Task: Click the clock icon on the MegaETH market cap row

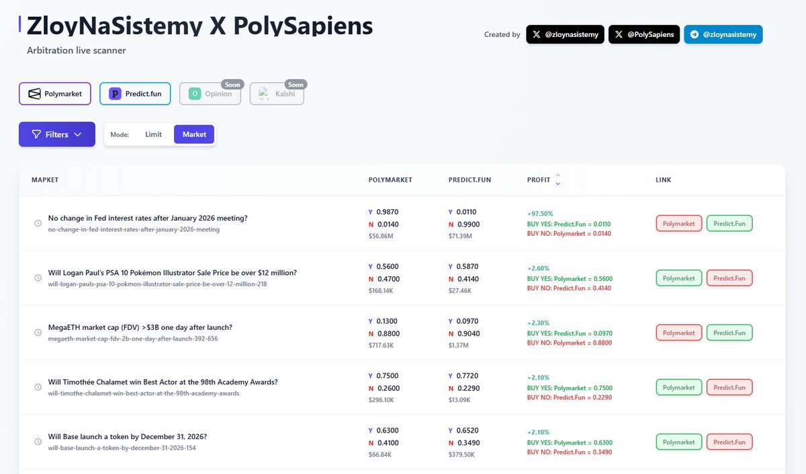Action: tap(38, 333)
